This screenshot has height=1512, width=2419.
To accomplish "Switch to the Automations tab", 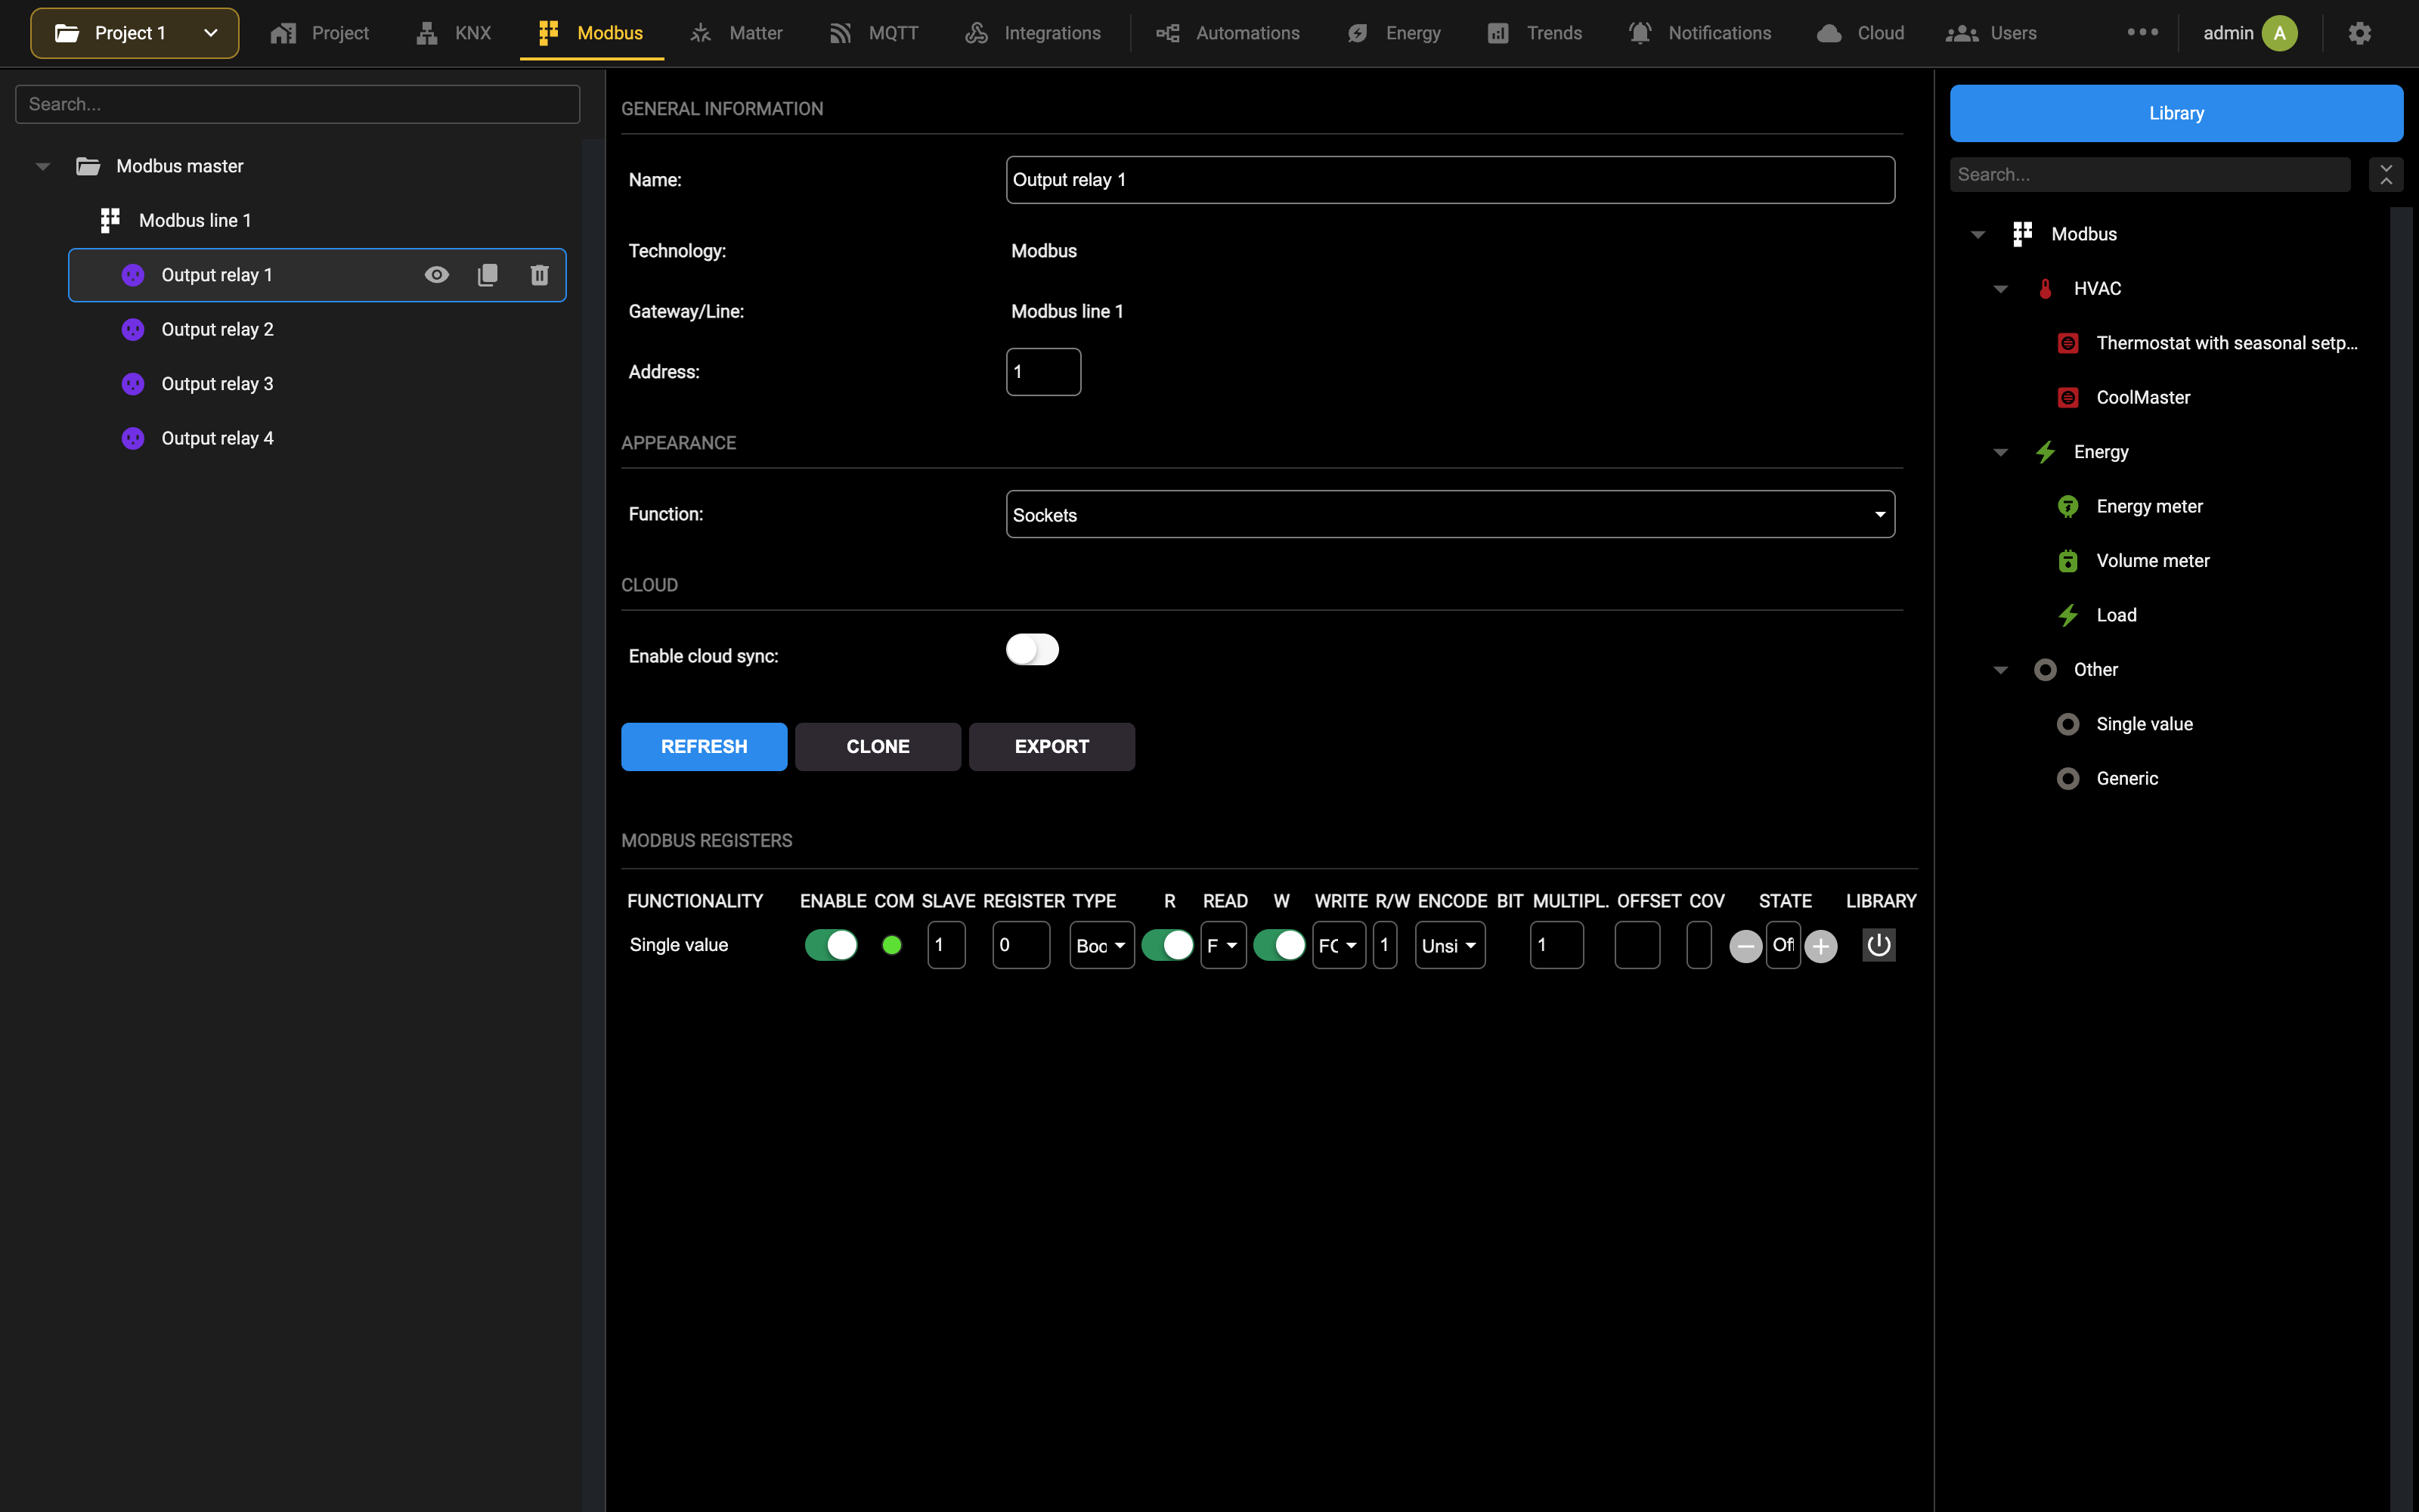I will [x=1228, y=33].
